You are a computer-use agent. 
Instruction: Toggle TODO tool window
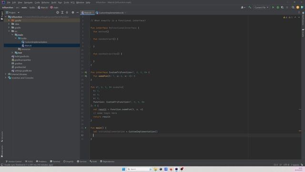[29, 161]
